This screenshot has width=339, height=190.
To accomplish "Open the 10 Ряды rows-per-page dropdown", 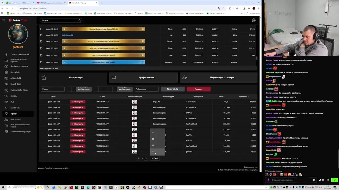I will pos(155,158).
